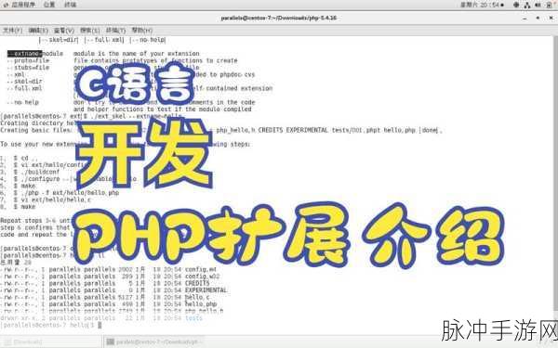Click the --no-help option in the option list
Screen dimensions: 558x348
[22, 102]
